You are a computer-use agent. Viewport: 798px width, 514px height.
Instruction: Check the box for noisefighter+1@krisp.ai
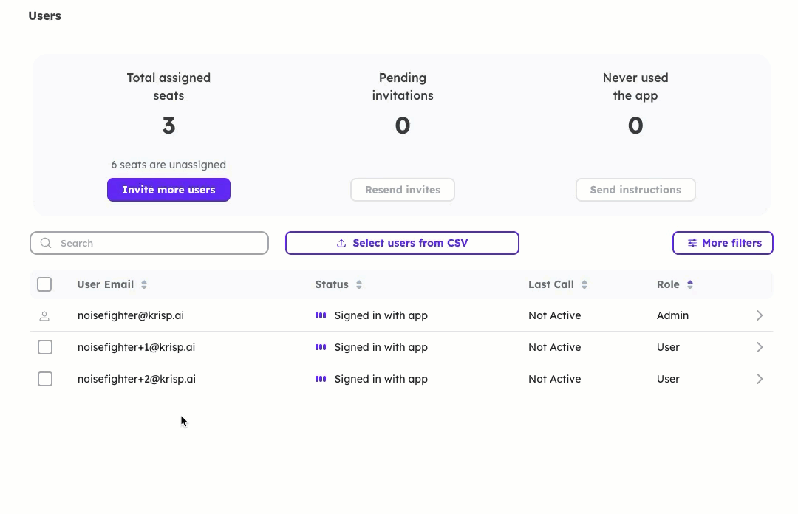(45, 347)
